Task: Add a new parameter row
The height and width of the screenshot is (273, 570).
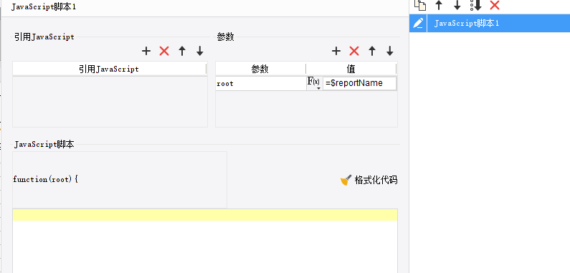Action: [x=336, y=51]
